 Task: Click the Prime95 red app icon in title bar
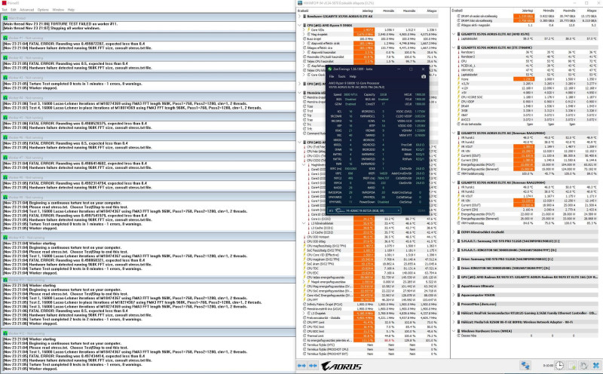[4, 3]
